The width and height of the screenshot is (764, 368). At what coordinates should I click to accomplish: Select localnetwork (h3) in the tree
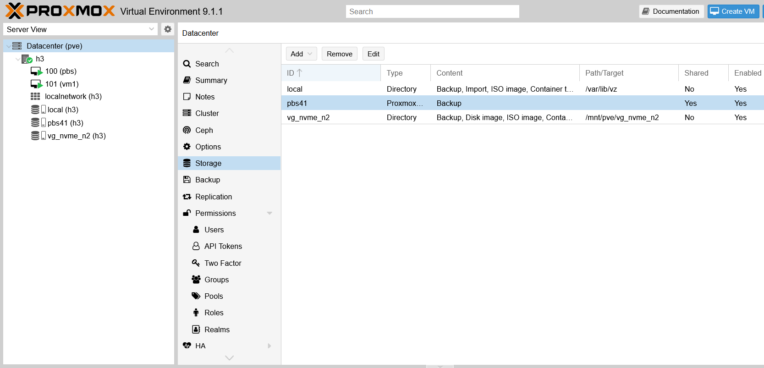tap(73, 96)
